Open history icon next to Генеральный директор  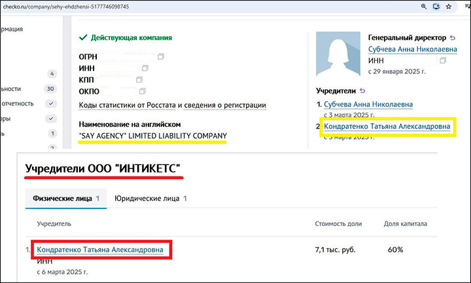[453, 38]
